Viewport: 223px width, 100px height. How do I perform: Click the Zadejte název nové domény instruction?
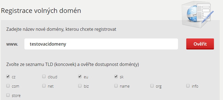[x=61, y=29]
